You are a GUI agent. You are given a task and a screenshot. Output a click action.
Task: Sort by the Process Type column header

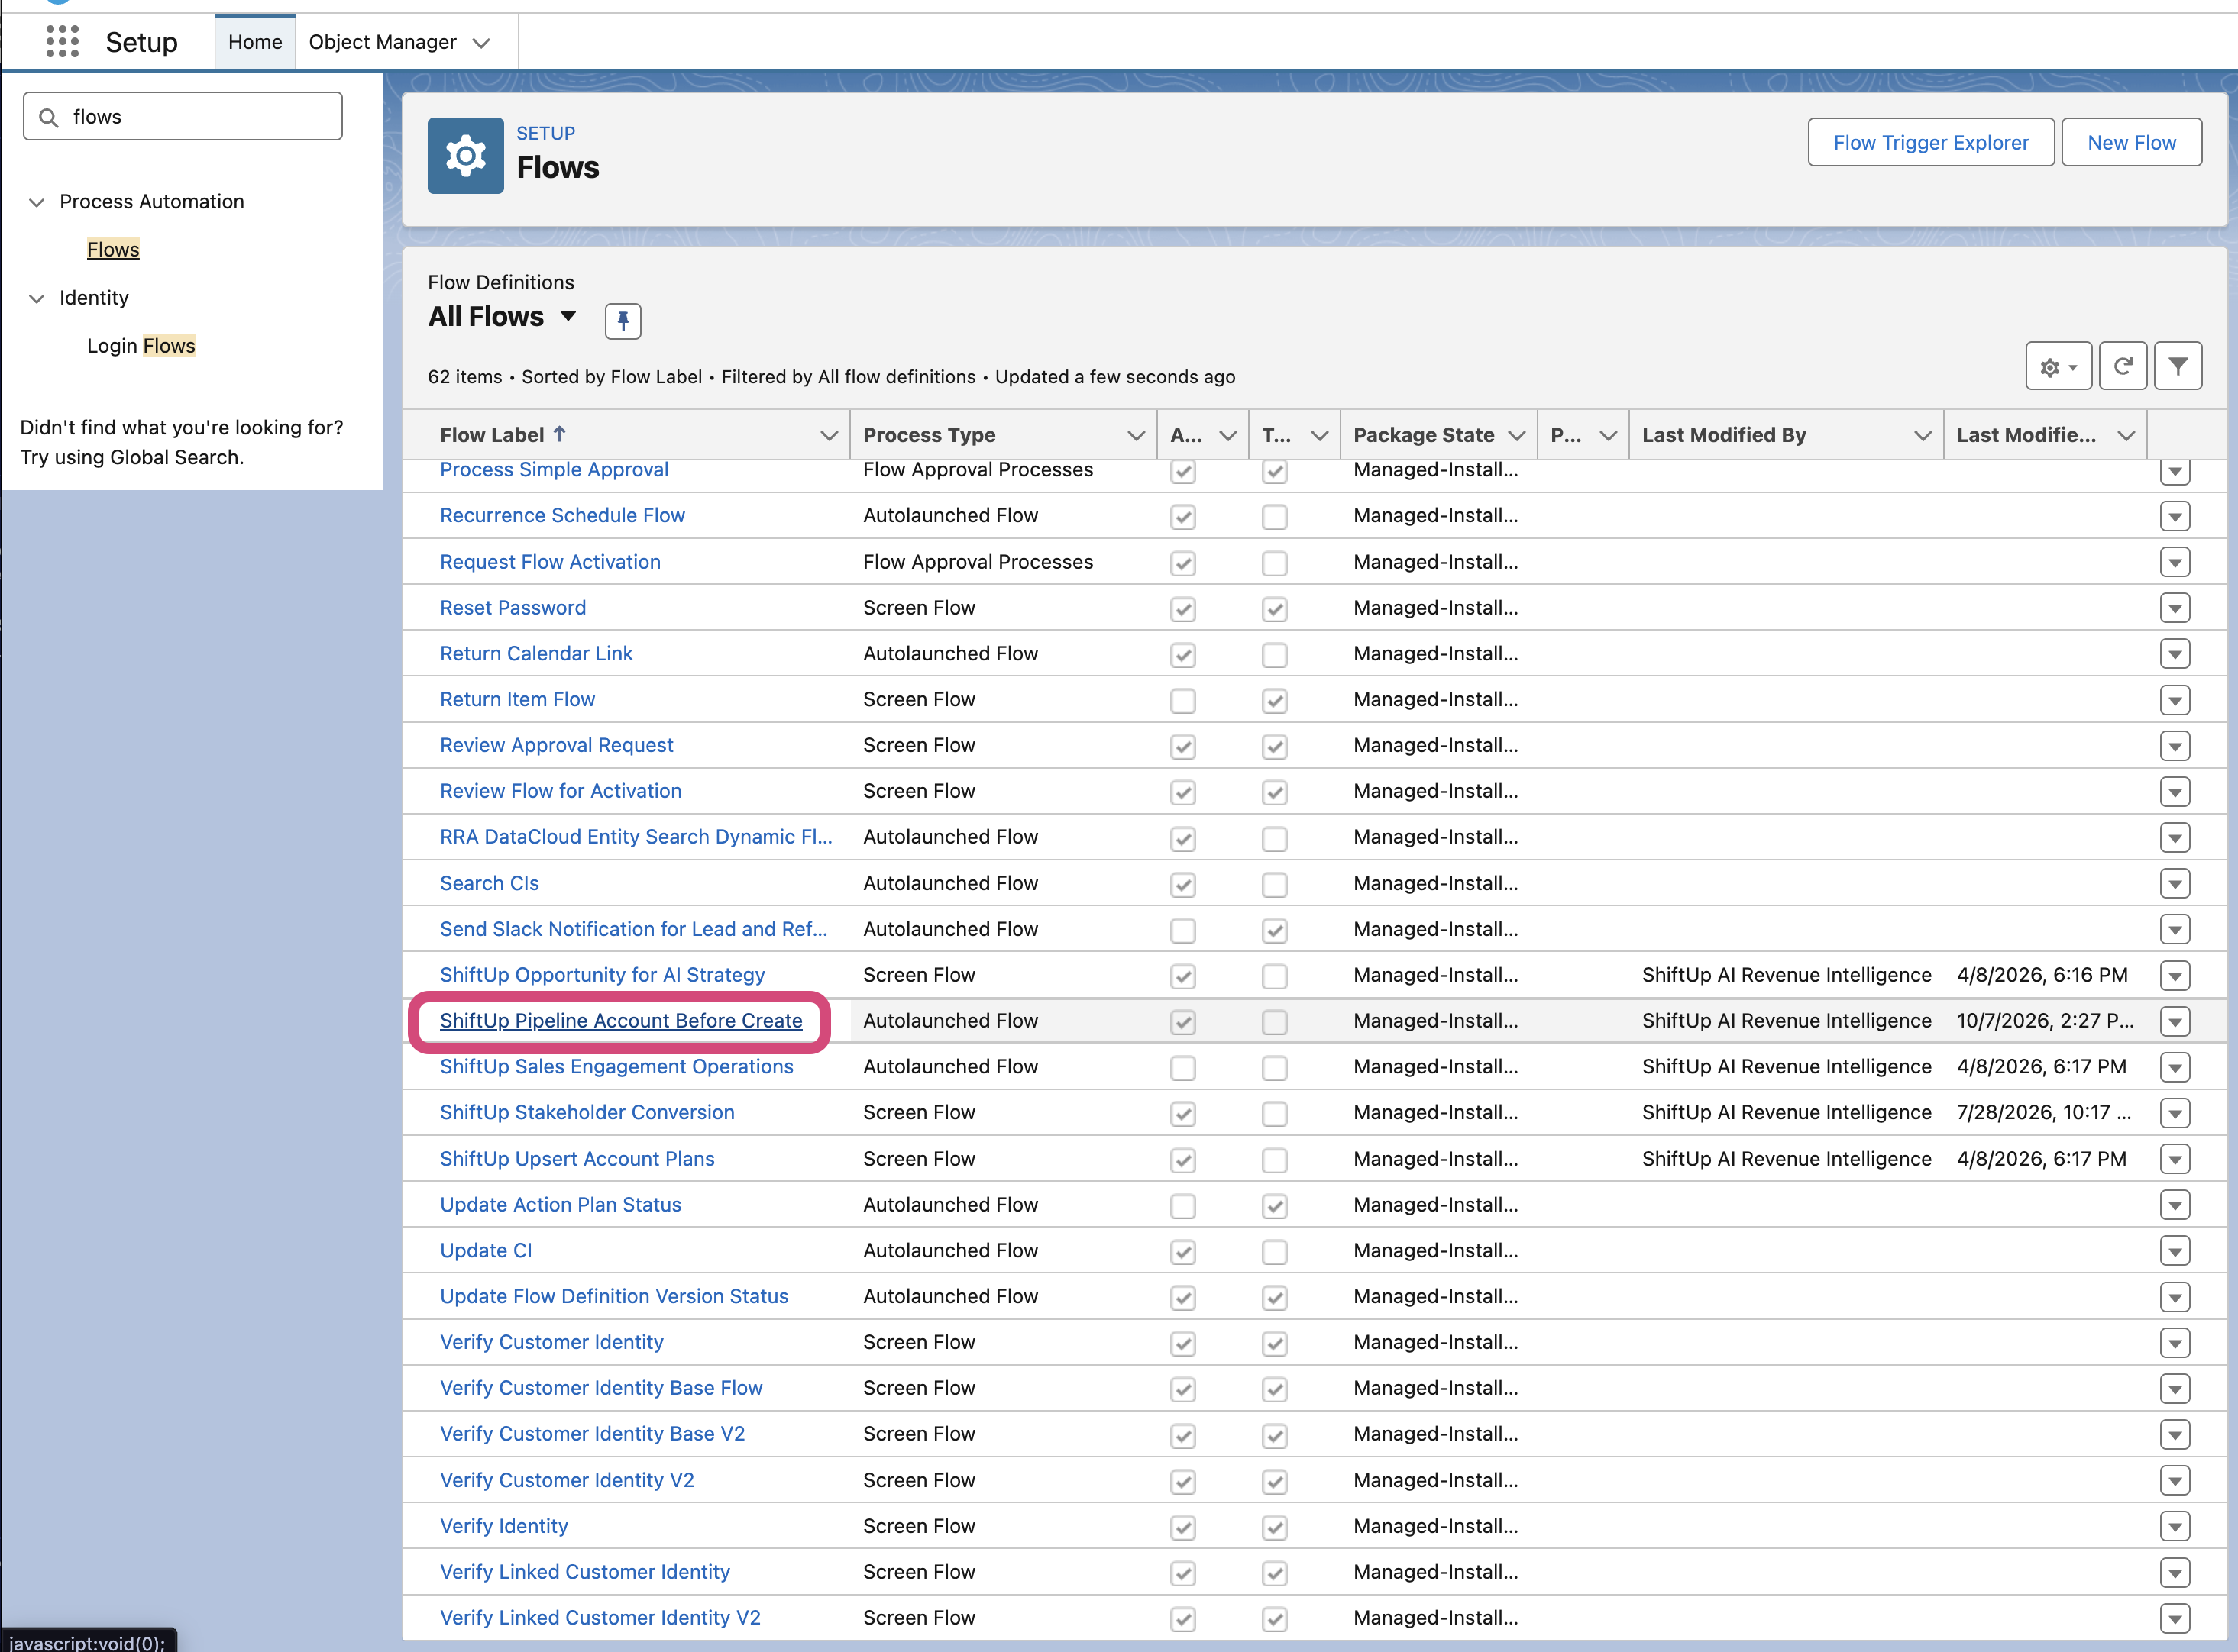tap(928, 435)
